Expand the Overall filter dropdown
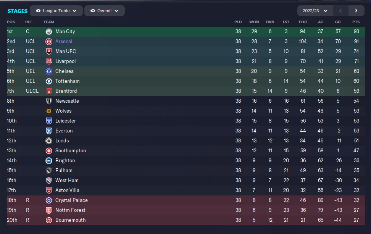This screenshot has height=234, width=371. pos(105,11)
